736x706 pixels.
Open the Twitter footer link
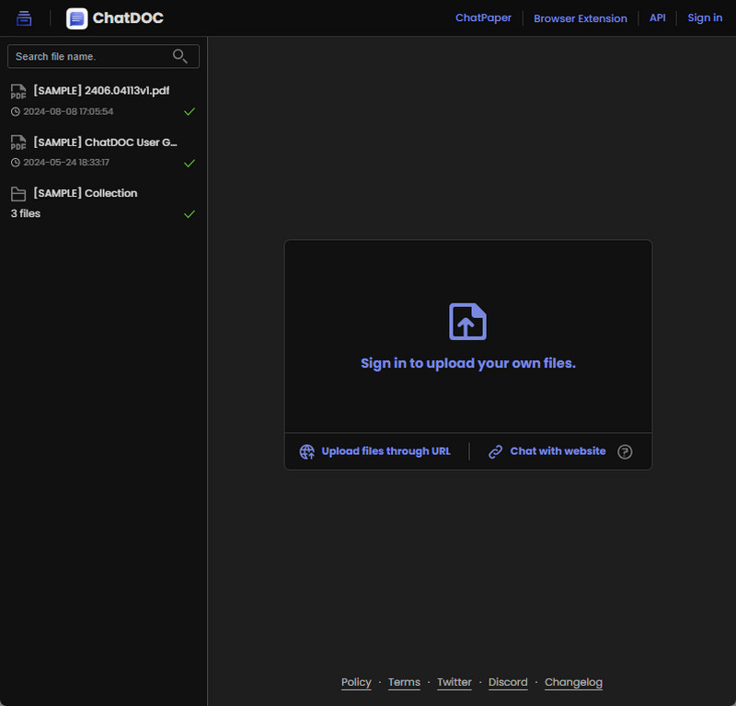[x=454, y=682]
